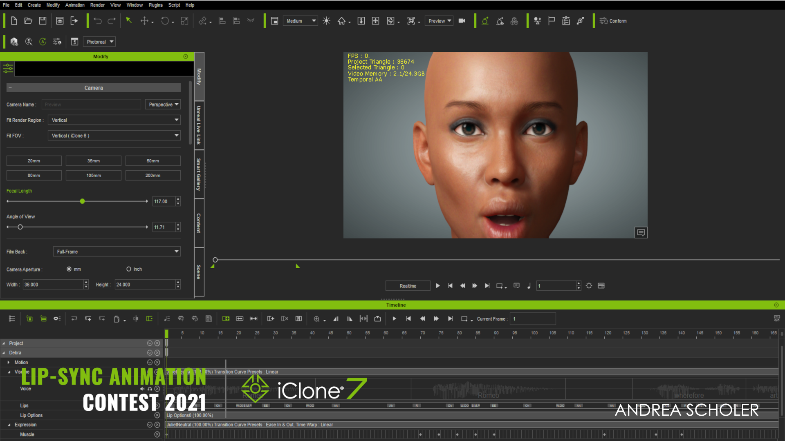Image resolution: width=785 pixels, height=441 pixels.
Task: Open the Preview mode dropdown
Action: point(439,21)
